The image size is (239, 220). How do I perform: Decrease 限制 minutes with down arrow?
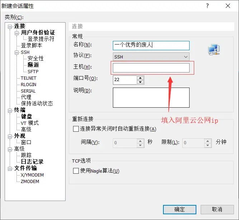(x=207, y=145)
